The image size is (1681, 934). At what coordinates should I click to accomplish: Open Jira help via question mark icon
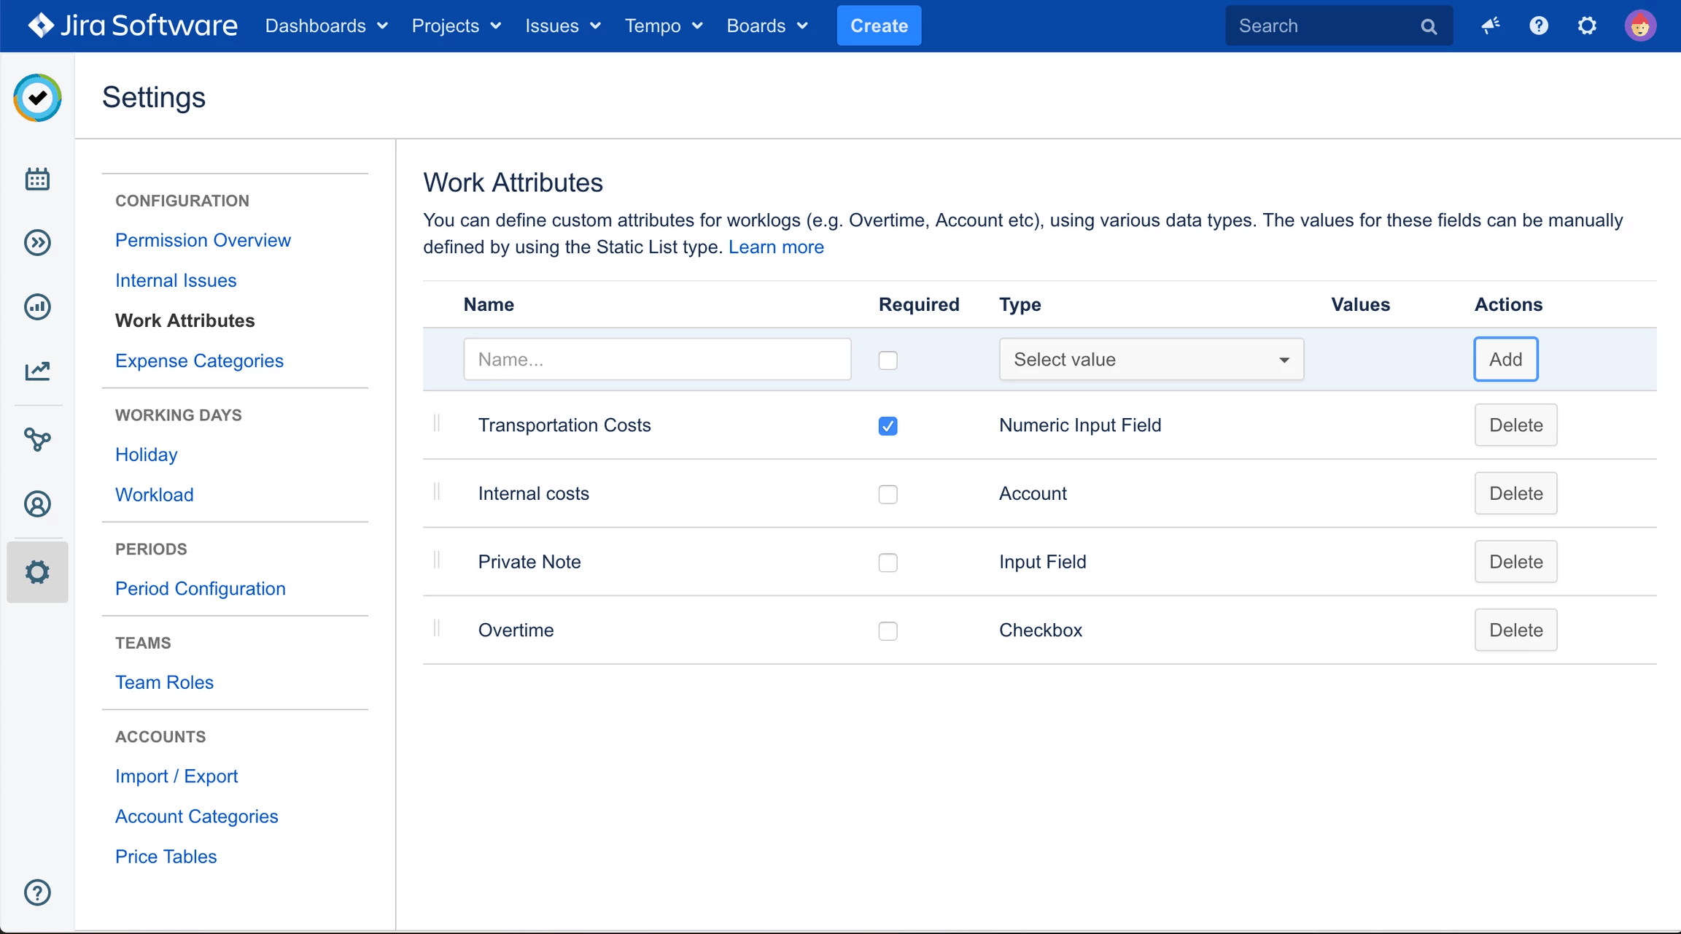point(1539,26)
